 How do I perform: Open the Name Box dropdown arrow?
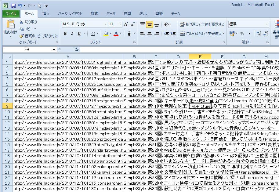[54, 50]
